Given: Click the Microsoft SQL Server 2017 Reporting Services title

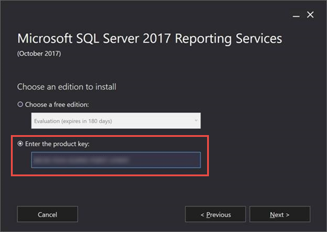Looking at the screenshot, I should 150,39.
